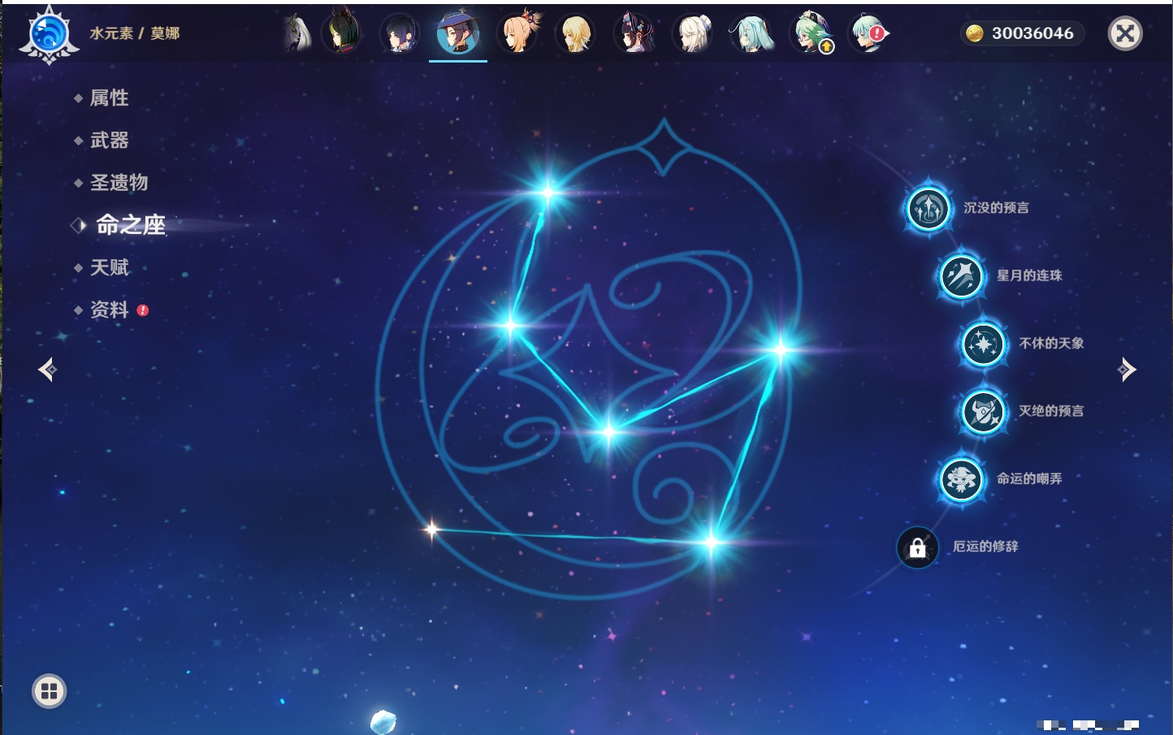
Task: Select the 沉没的预言 constellation icon
Action: pos(928,209)
